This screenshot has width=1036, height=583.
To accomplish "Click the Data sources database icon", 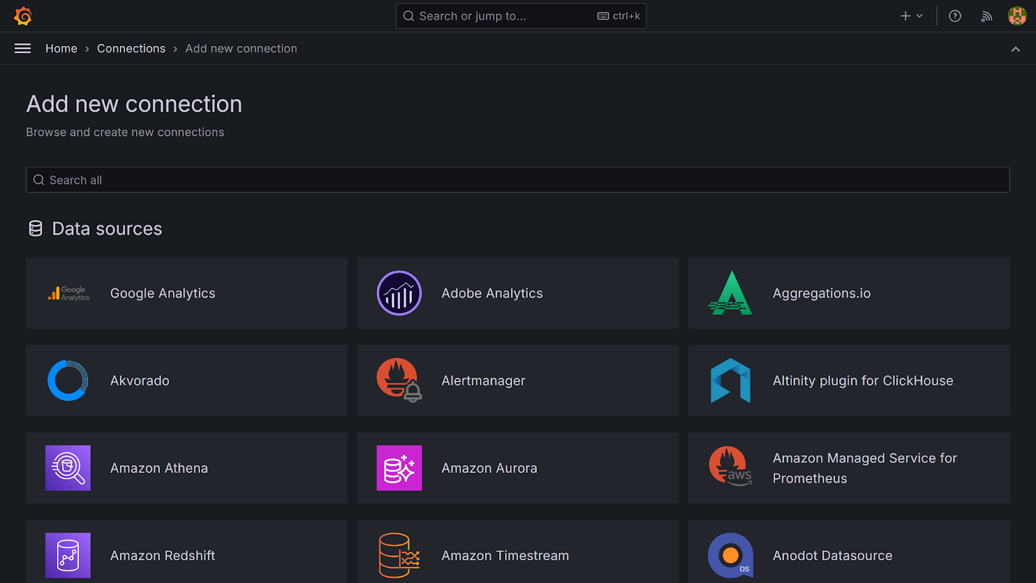I will (36, 229).
